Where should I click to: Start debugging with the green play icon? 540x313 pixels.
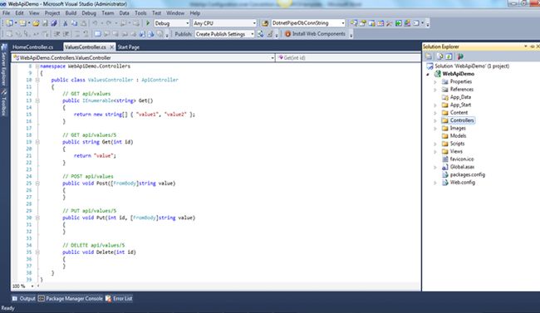click(x=148, y=23)
